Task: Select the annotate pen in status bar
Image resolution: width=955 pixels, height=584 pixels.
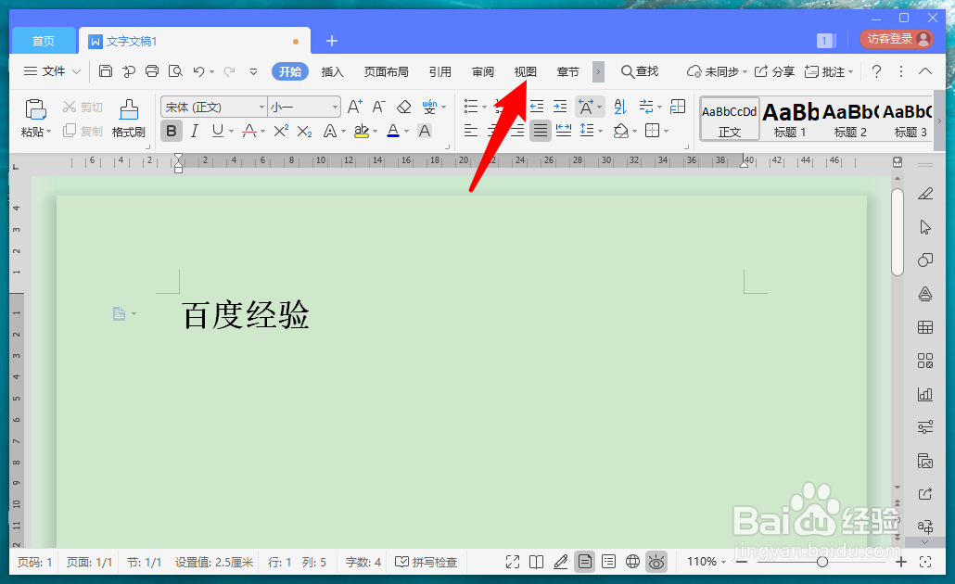Action: tap(560, 561)
